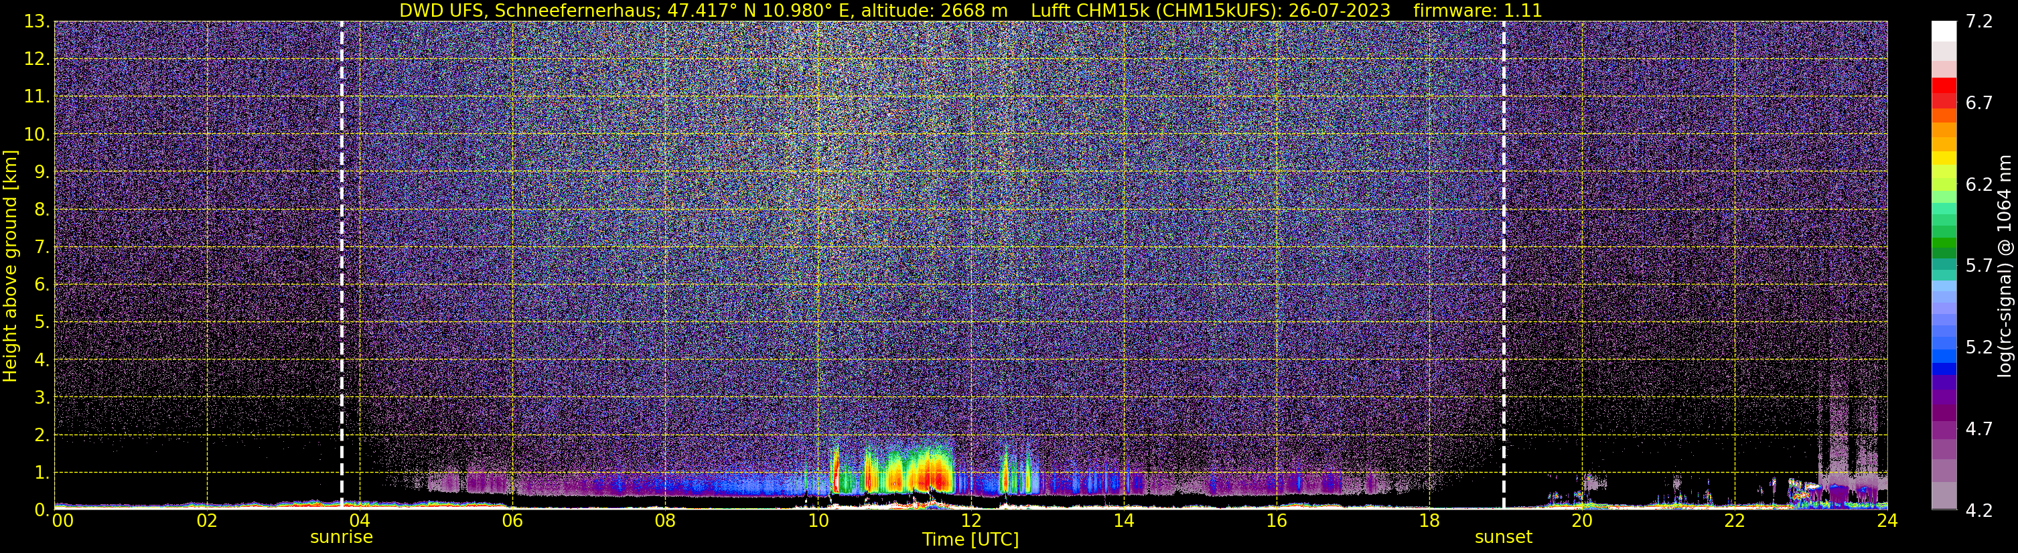Click the '4.7' colorbar tick value

point(1979,428)
